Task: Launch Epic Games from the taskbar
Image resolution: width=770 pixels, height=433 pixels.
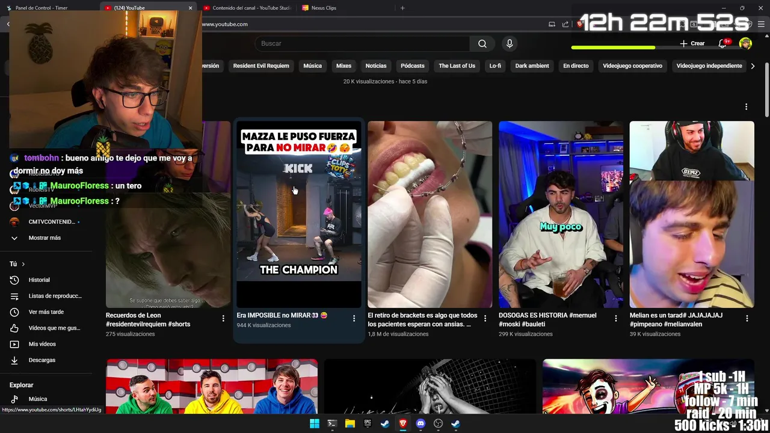Action: coord(367,423)
